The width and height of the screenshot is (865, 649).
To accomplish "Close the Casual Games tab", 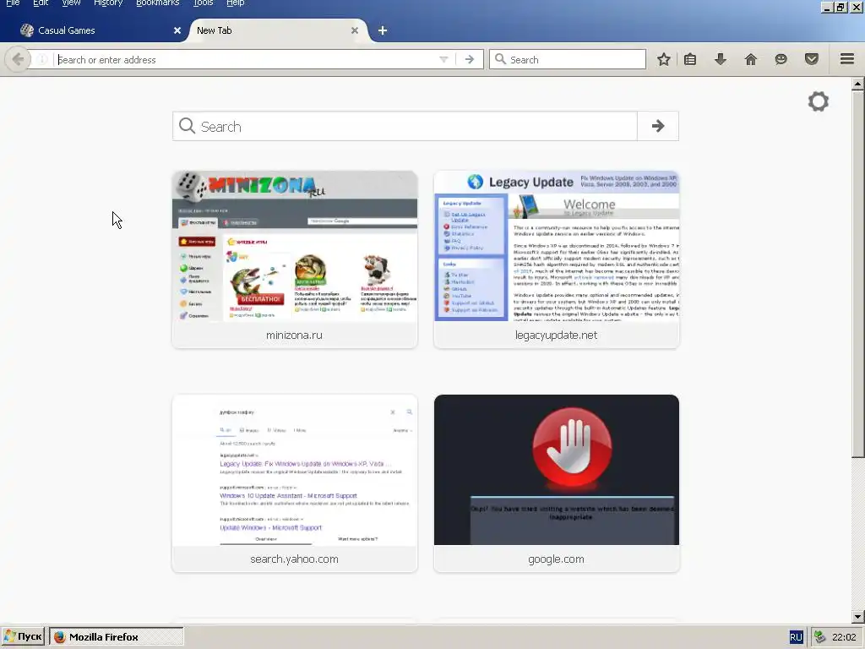I will click(x=177, y=30).
